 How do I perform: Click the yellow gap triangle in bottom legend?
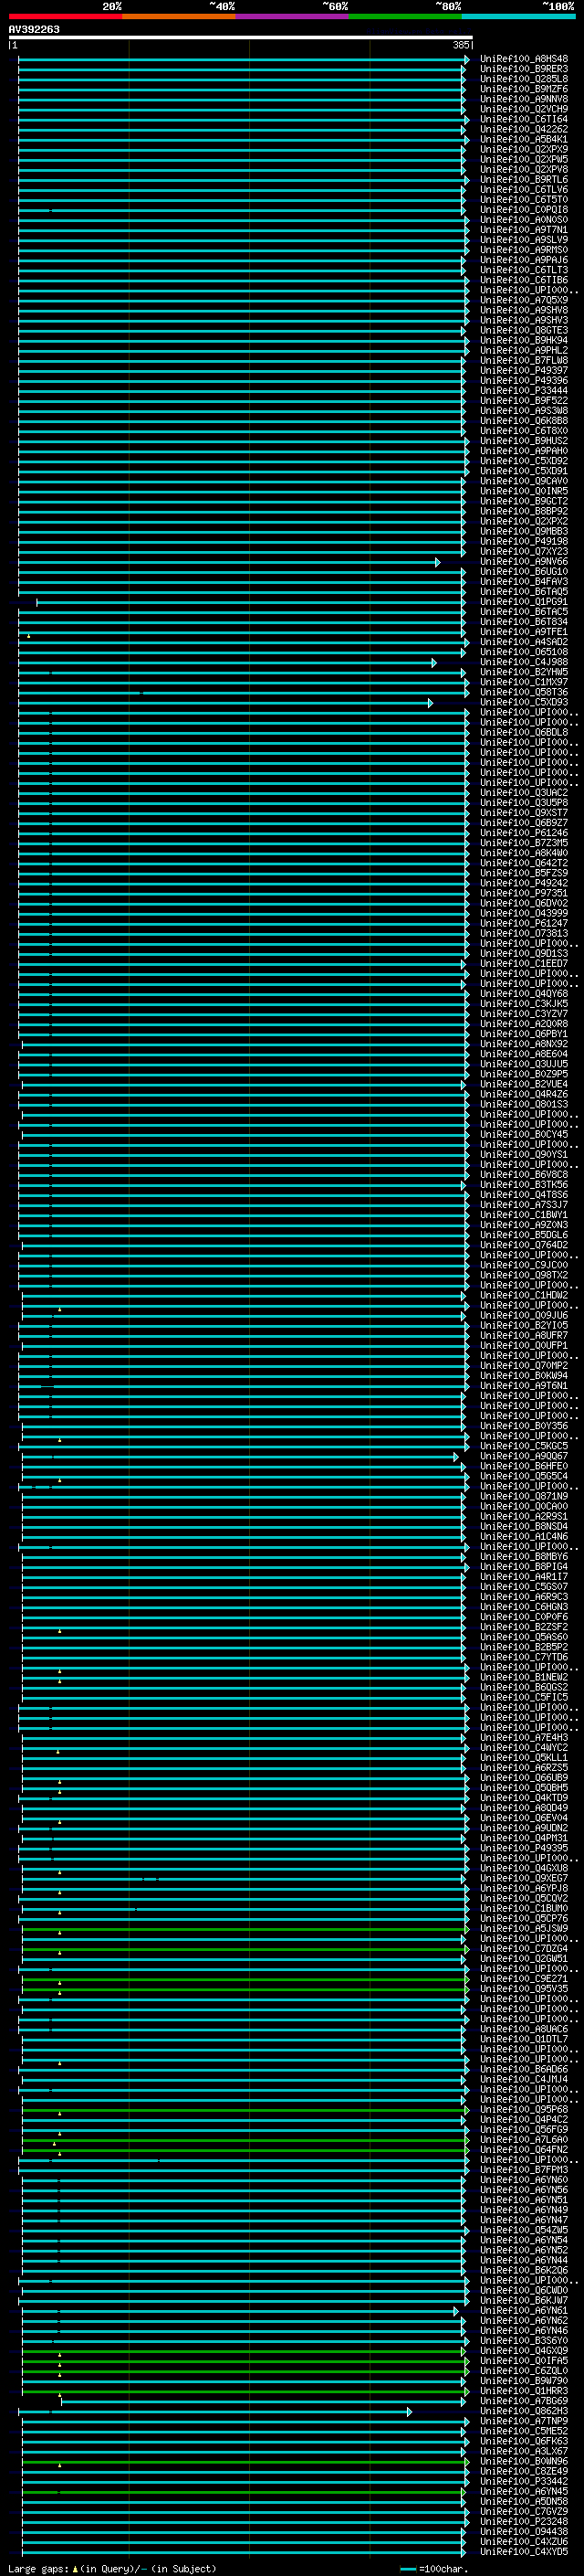point(75,2569)
